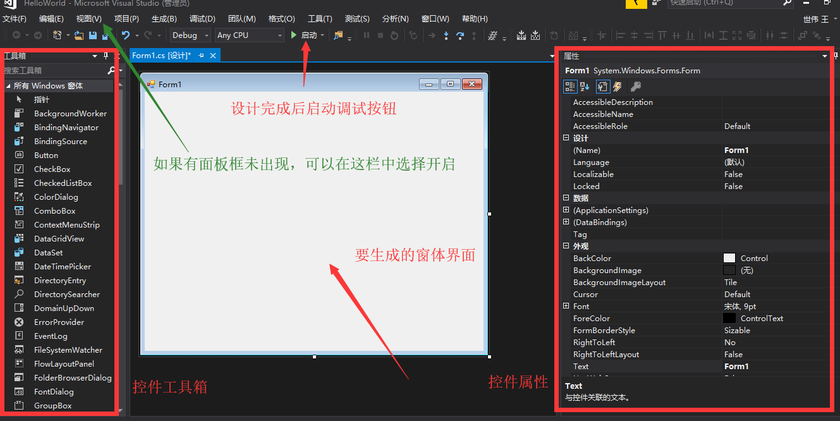The width and height of the screenshot is (840, 421).
Task: Select the Cursor property row
Action: 696,294
